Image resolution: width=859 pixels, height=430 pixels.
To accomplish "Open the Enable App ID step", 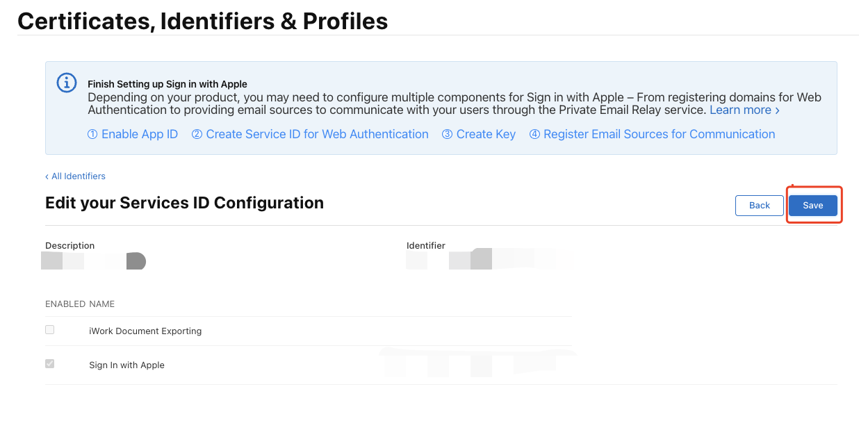I will (133, 134).
